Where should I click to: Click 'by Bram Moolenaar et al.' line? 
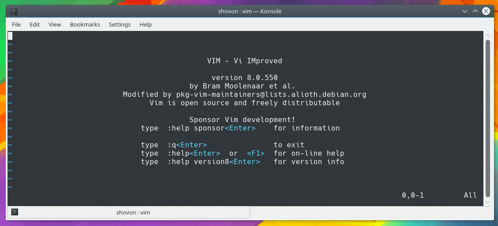coord(242,86)
